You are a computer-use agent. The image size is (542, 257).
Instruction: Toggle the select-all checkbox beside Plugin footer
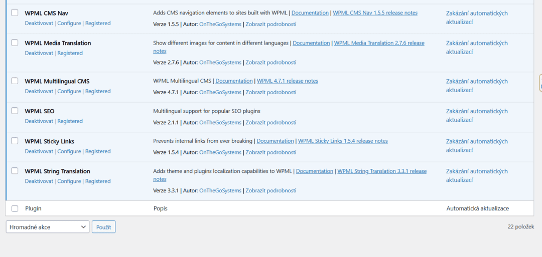(x=15, y=208)
